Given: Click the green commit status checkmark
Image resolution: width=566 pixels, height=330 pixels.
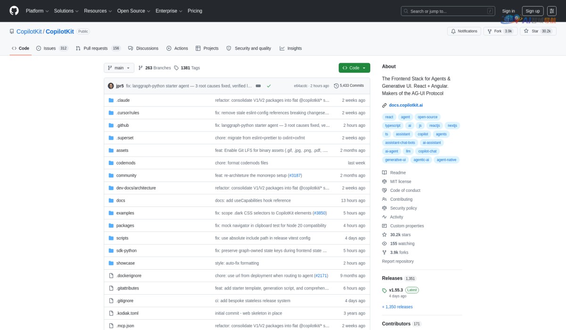Looking at the screenshot, I should (269, 86).
